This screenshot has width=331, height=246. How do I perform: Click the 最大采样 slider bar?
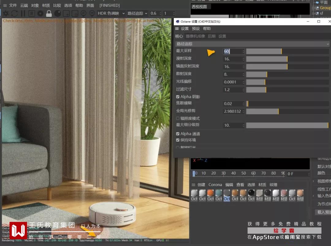(287, 51)
